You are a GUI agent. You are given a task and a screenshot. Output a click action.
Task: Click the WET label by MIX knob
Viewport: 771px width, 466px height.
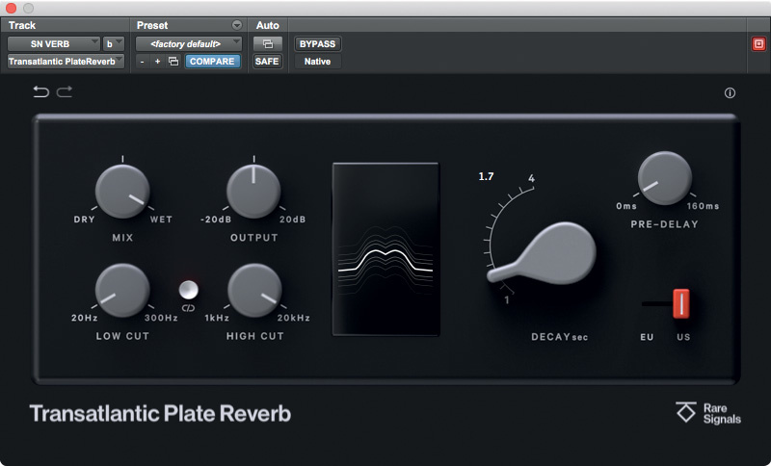pyautogui.click(x=161, y=220)
